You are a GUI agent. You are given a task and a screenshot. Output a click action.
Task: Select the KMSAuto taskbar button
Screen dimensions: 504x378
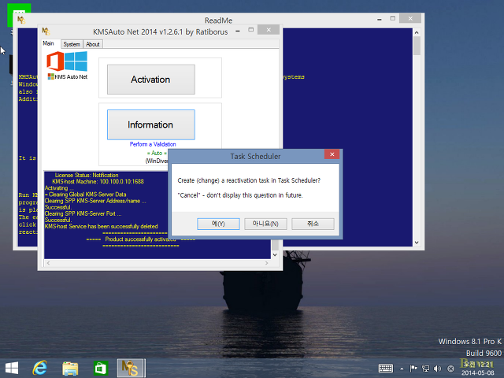[x=131, y=368]
